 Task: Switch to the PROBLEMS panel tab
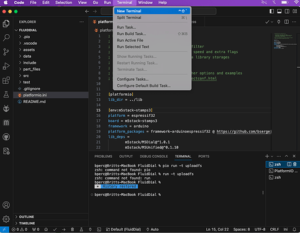click(x=103, y=156)
